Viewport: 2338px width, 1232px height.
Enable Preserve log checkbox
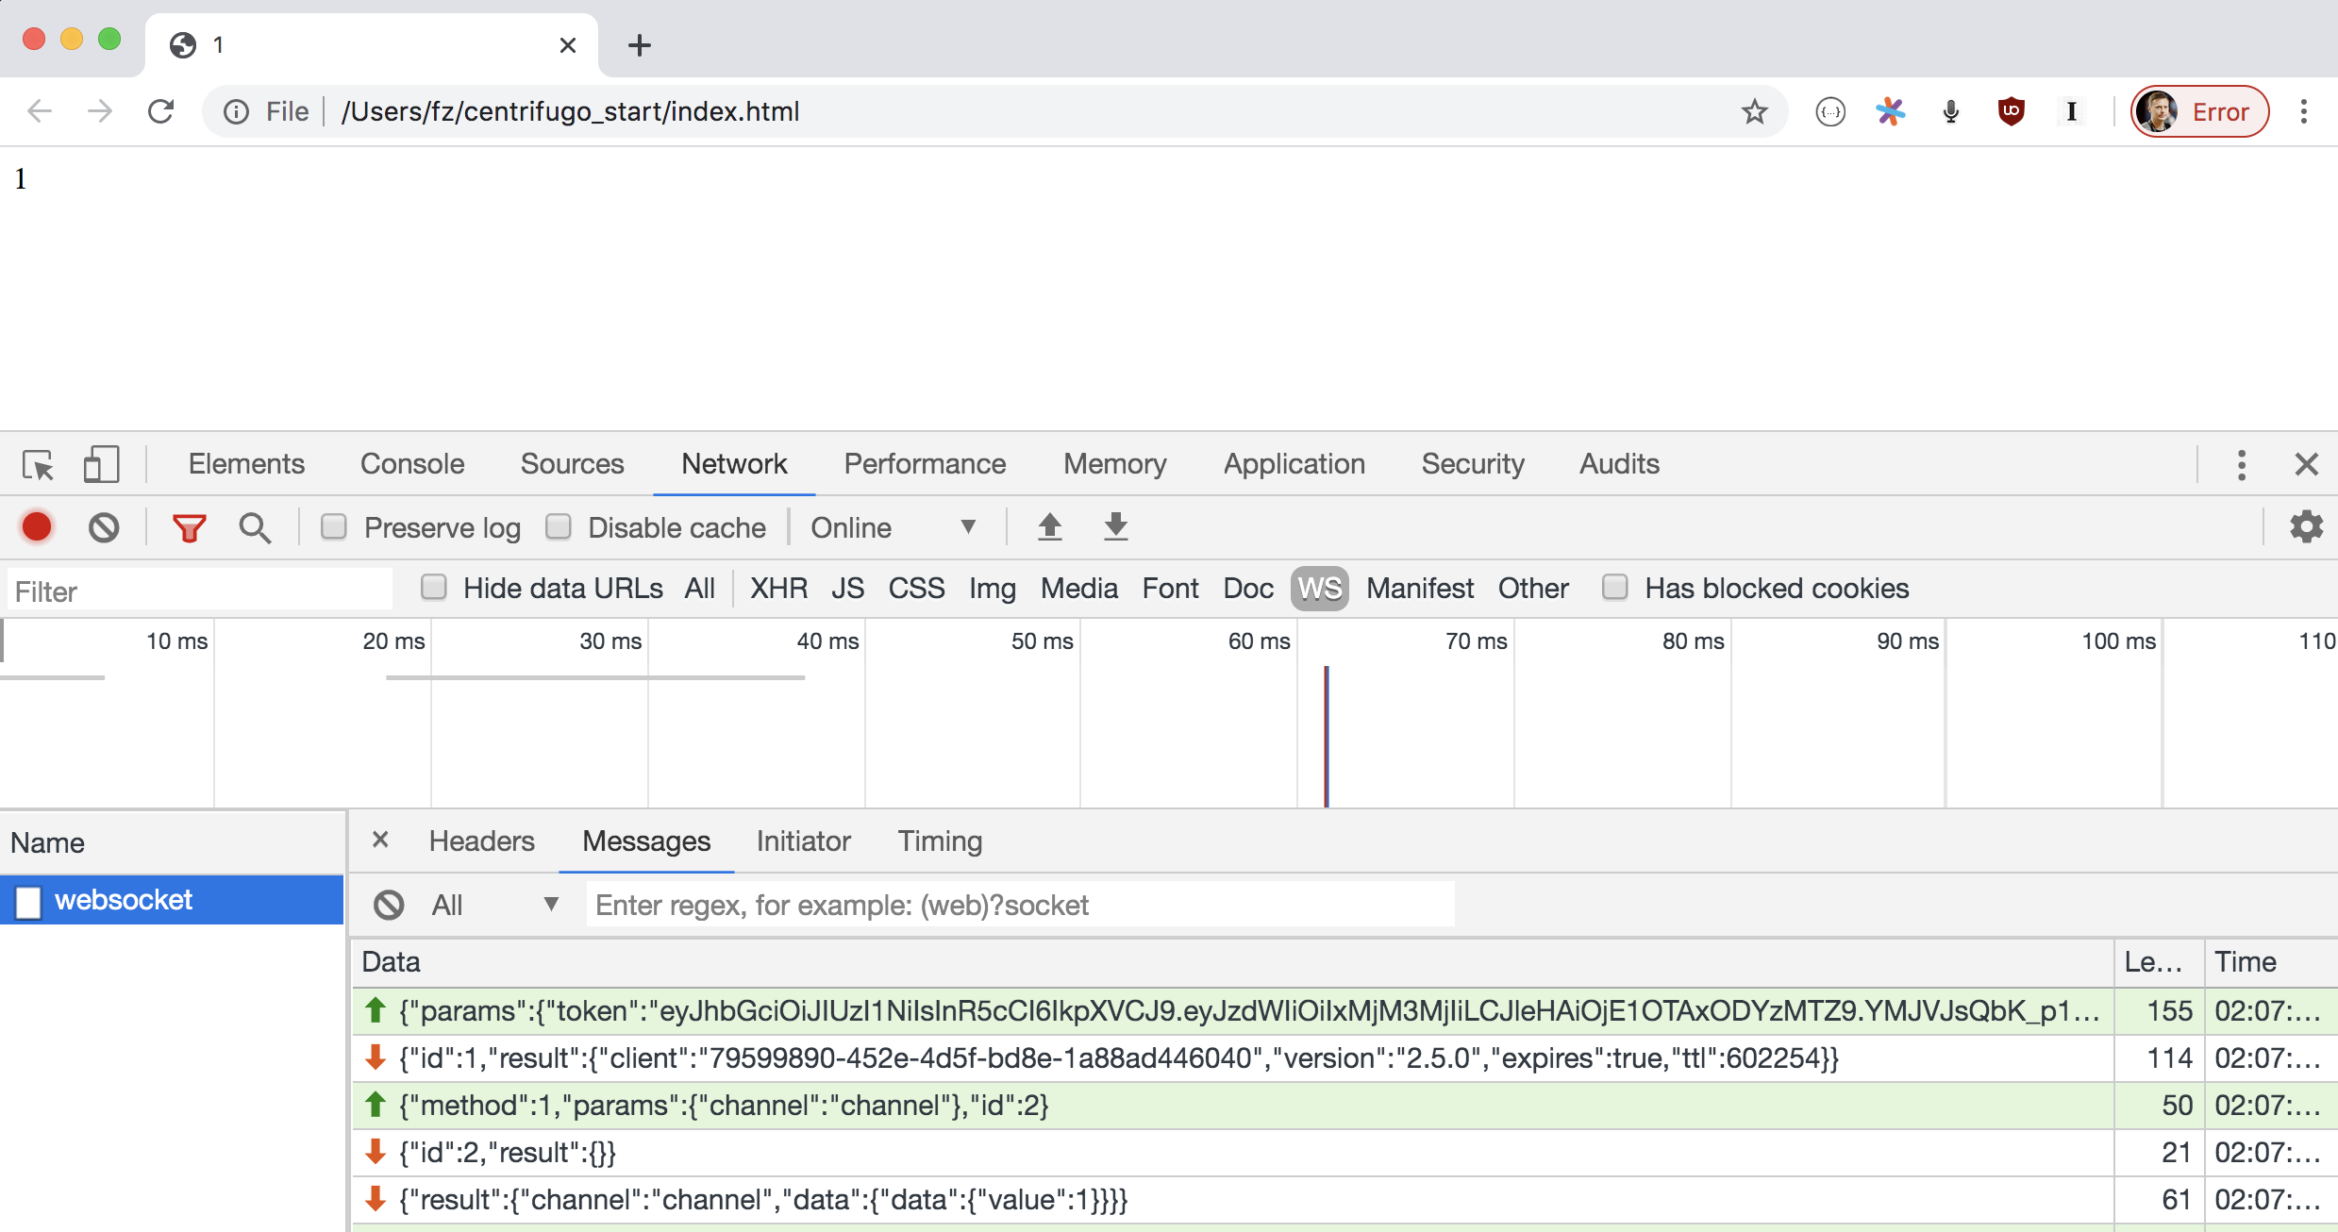(334, 526)
